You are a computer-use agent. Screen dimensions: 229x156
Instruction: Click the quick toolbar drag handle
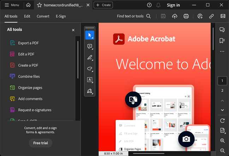pos(90,28)
